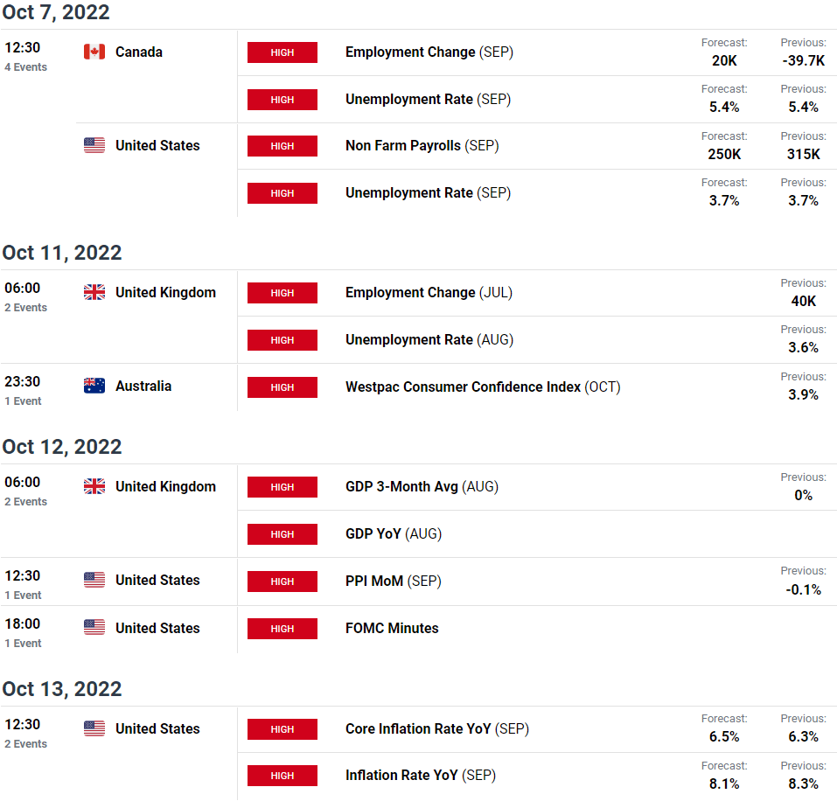Screen dimensions: 837x801
Task: Open the Inflation Rate YoY (SEP) event
Action: coord(421,776)
